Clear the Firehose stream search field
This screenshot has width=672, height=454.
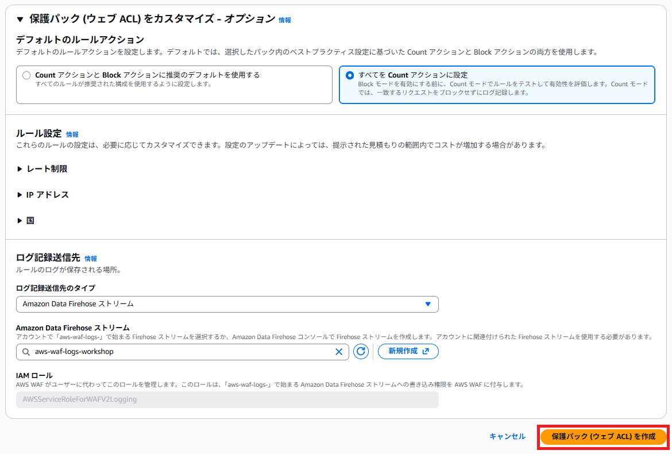tap(338, 352)
